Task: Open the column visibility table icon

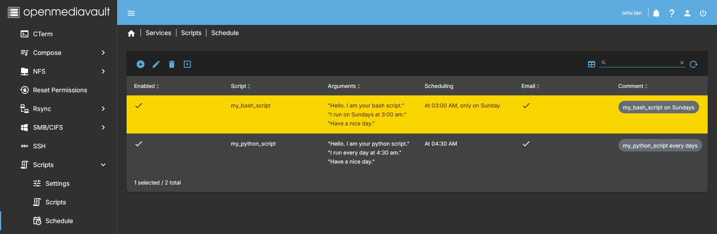Action: (x=592, y=64)
